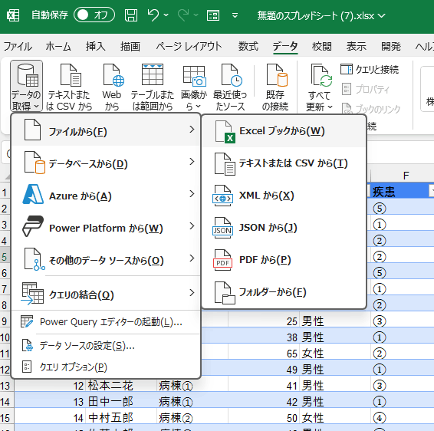The width and height of the screenshot is (434, 431).
Task: Switch to the 開発 tab
Action: [x=391, y=46]
